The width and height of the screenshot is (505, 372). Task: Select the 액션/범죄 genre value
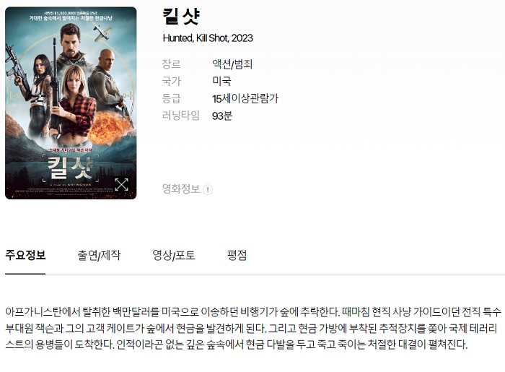(232, 64)
